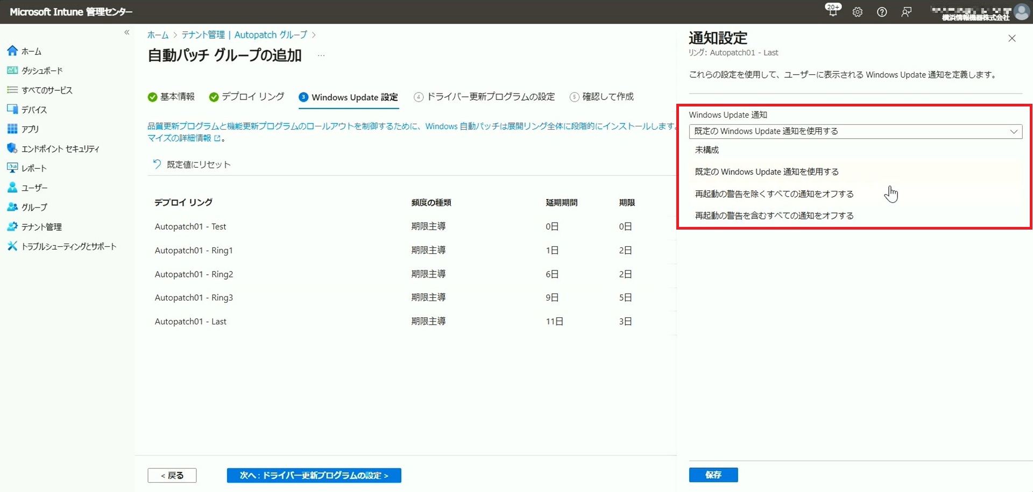Select the 未構成 option
The image size is (1033, 492).
click(x=855, y=150)
